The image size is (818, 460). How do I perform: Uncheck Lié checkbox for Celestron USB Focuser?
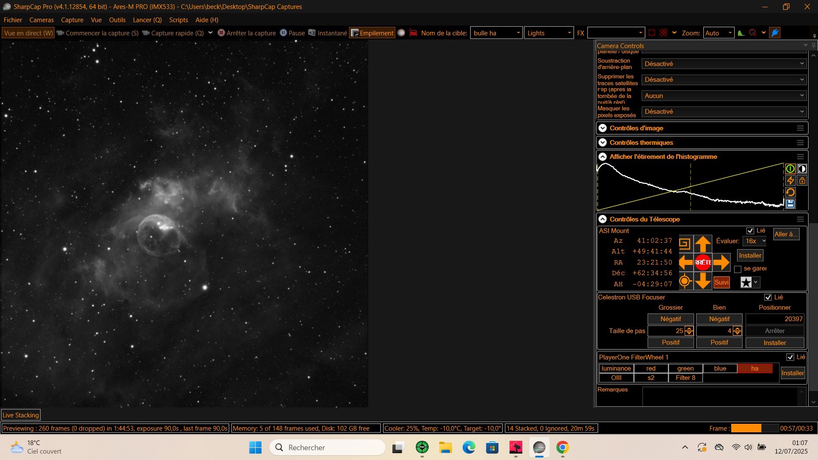click(768, 297)
